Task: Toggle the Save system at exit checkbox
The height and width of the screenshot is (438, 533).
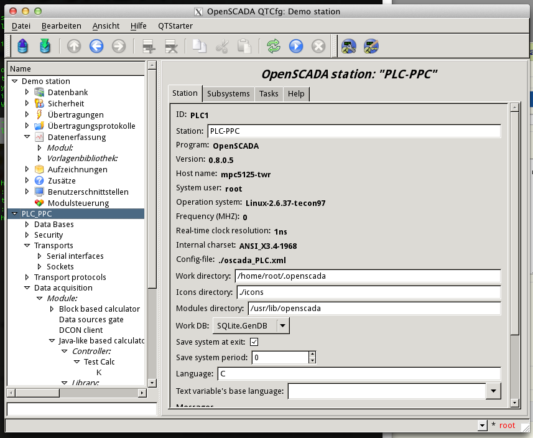Action: 254,342
